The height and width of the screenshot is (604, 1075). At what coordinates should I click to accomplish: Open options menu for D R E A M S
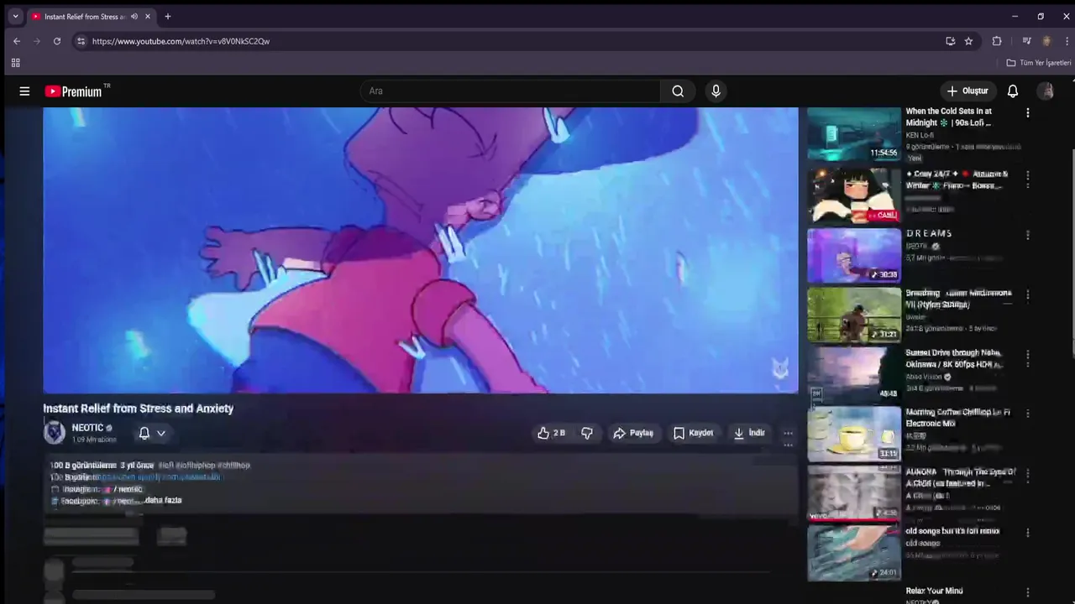(x=1028, y=236)
